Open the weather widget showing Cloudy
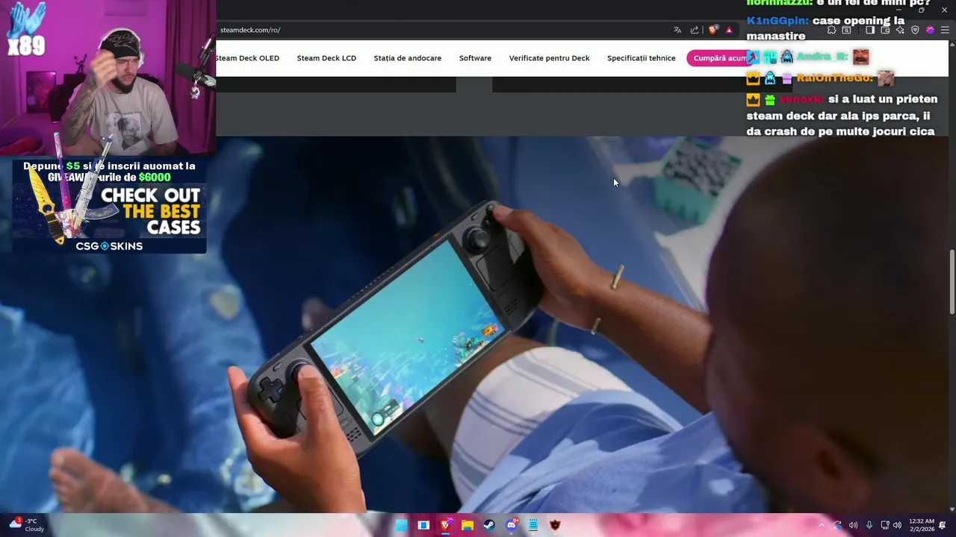Image resolution: width=956 pixels, height=537 pixels. click(27, 525)
